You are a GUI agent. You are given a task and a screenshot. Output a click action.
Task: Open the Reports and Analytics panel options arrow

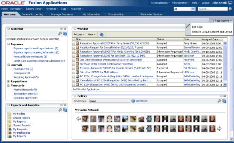pos(61,105)
